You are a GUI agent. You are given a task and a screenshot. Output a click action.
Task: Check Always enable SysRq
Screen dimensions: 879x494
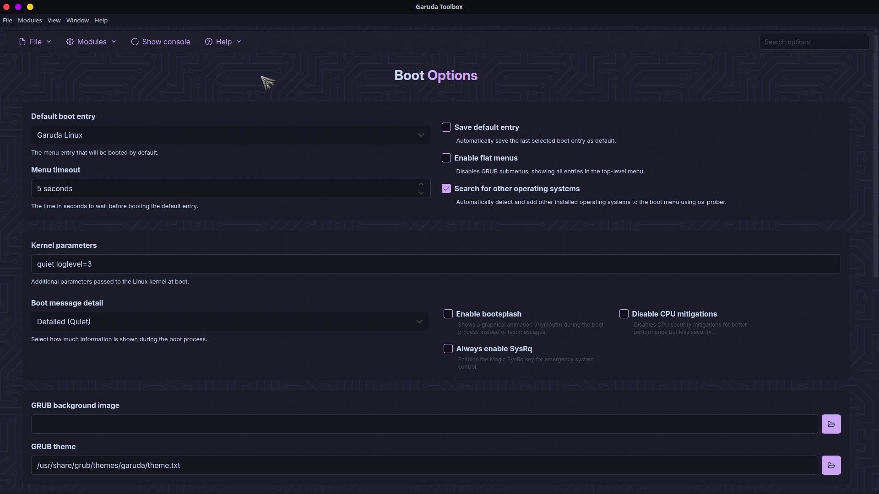448,349
